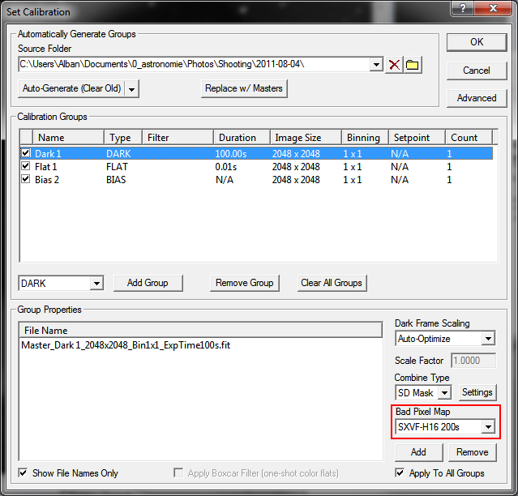518x496 pixels.
Task: Sort by the Binning column header
Action: [x=365, y=138]
